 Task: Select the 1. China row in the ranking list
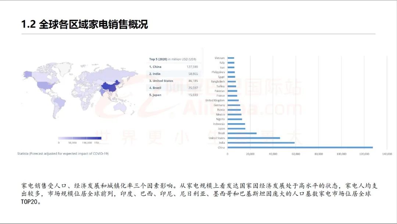point(156,67)
